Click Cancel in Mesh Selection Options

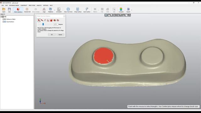(60, 35)
